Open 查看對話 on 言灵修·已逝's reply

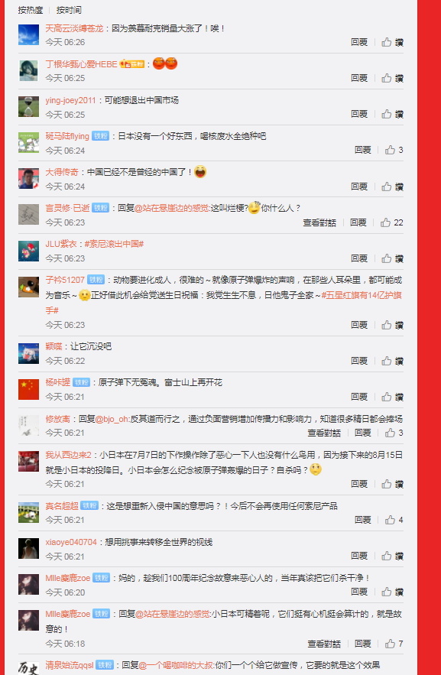319,222
